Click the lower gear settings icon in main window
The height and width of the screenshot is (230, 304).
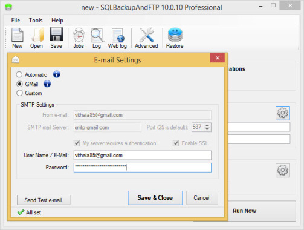283,170
